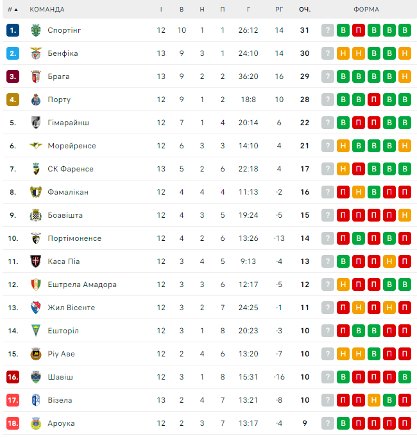Screen dimensions: 417x438
Task: Click Benfica's first orange Н form badge
Action: [x=343, y=53]
